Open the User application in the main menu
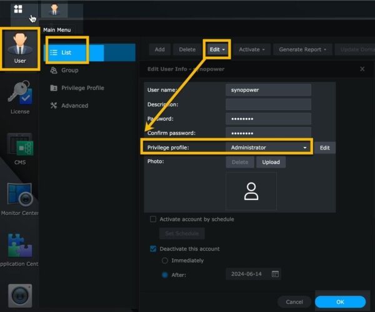 [20, 49]
